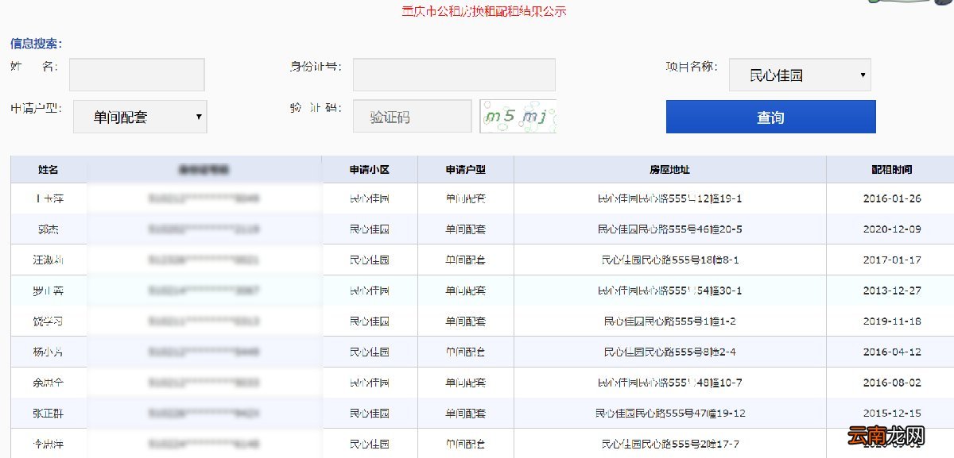Click the 验证码 input field

412,116
